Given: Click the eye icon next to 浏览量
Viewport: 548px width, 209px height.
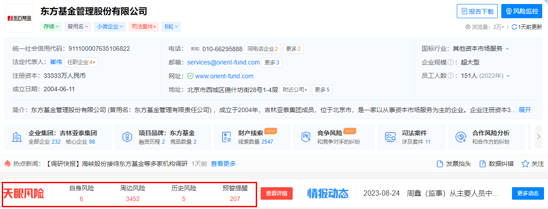Looking at the screenshot, I should click(467, 27).
